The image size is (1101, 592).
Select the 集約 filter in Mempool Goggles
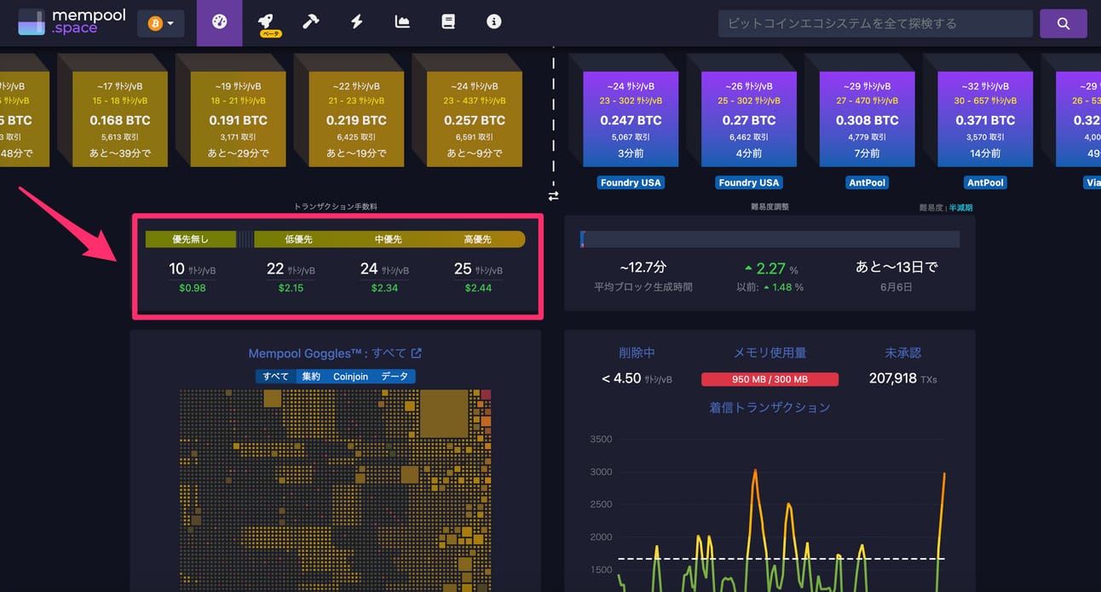pos(311,376)
